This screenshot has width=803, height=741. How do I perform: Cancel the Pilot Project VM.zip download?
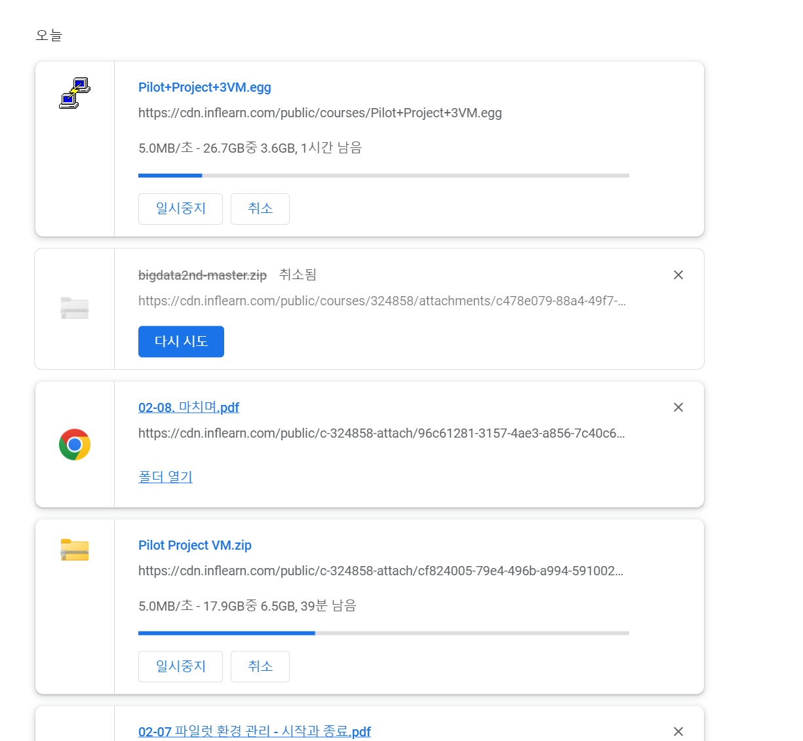[x=260, y=667]
